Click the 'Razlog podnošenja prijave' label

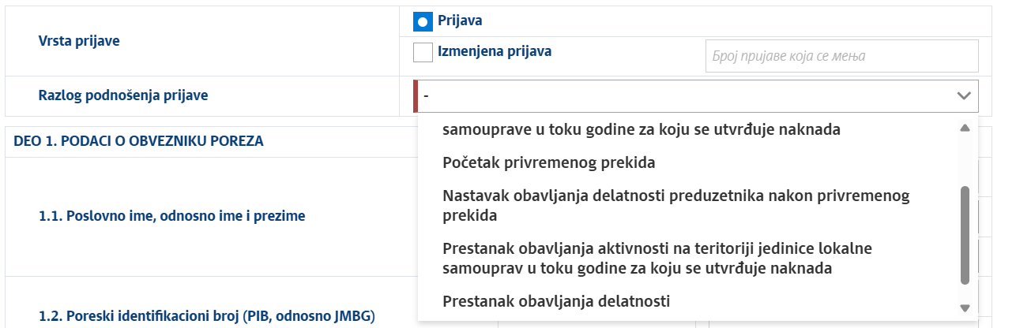pos(123,96)
